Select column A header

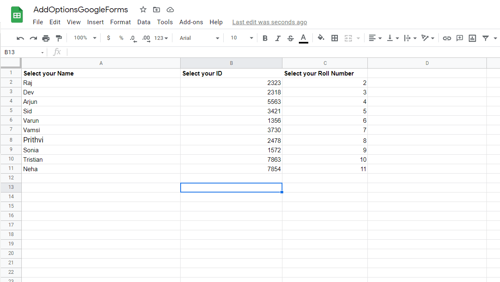(101, 63)
